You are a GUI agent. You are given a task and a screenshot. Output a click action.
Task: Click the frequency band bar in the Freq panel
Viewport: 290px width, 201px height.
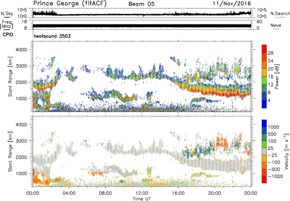pyautogui.click(x=142, y=26)
